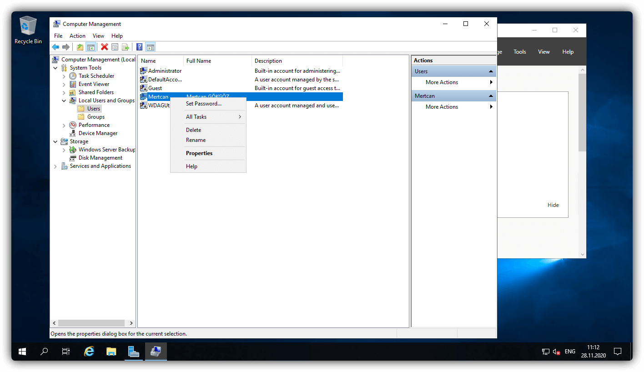This screenshot has width=644, height=372.
Task: Open the File menu
Action: (x=58, y=36)
